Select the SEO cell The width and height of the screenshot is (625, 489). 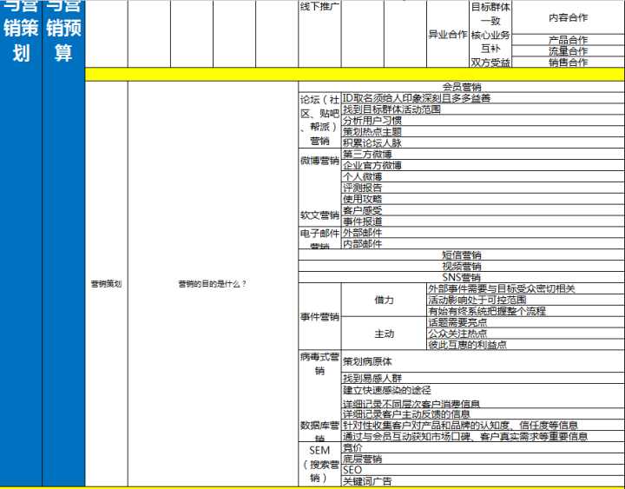click(352, 470)
